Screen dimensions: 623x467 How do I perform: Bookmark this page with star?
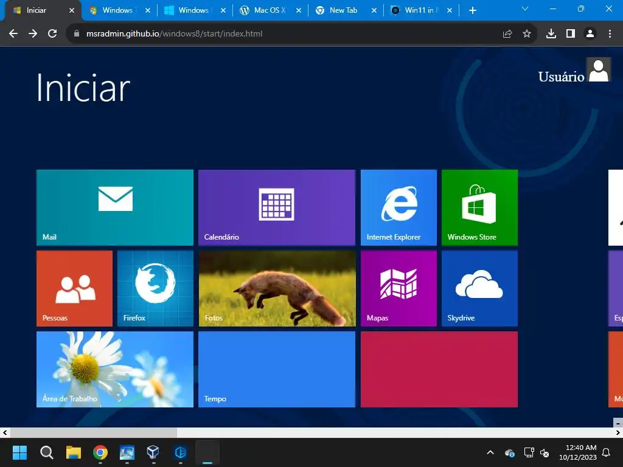(x=526, y=34)
